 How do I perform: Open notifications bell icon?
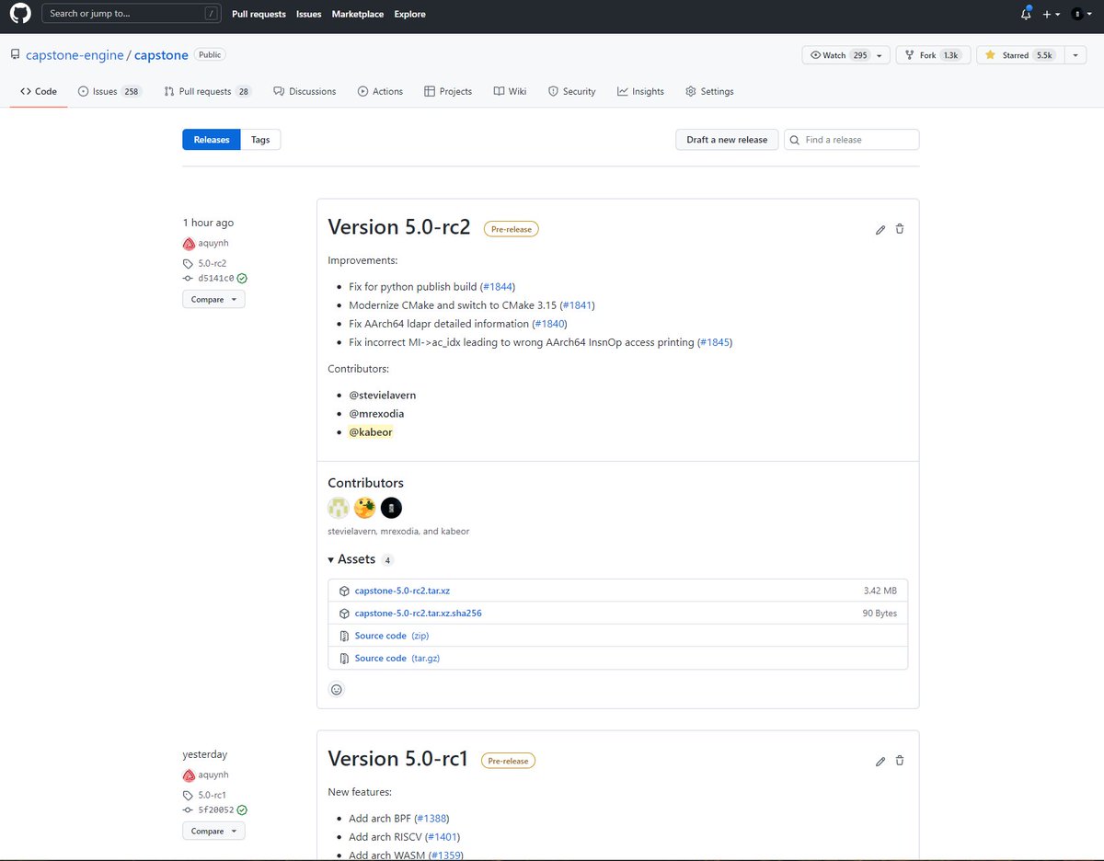1026,14
